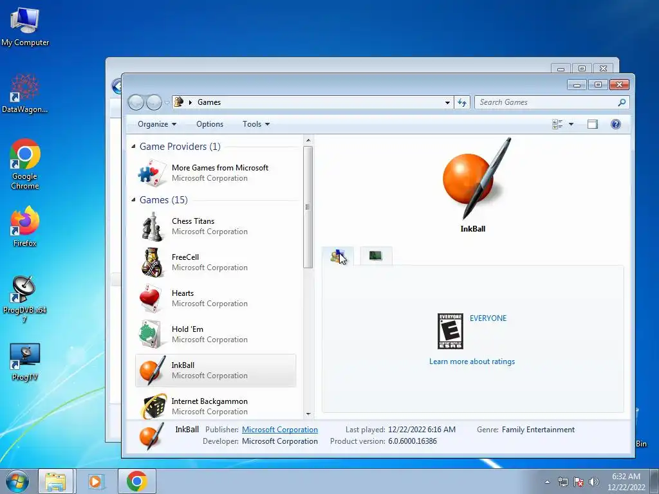659x494 pixels.
Task: Click the Action Center flag tray icon
Action: pyautogui.click(x=579, y=482)
